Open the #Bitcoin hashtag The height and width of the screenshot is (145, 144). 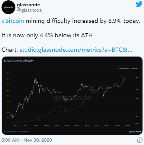(13, 21)
